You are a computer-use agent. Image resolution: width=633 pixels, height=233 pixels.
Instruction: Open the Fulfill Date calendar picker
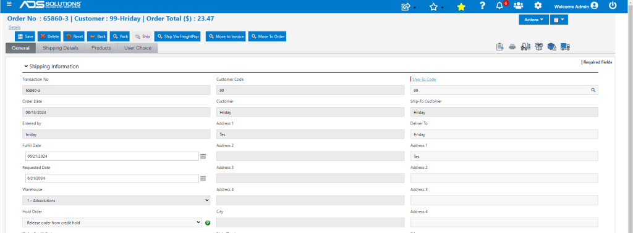(203, 156)
